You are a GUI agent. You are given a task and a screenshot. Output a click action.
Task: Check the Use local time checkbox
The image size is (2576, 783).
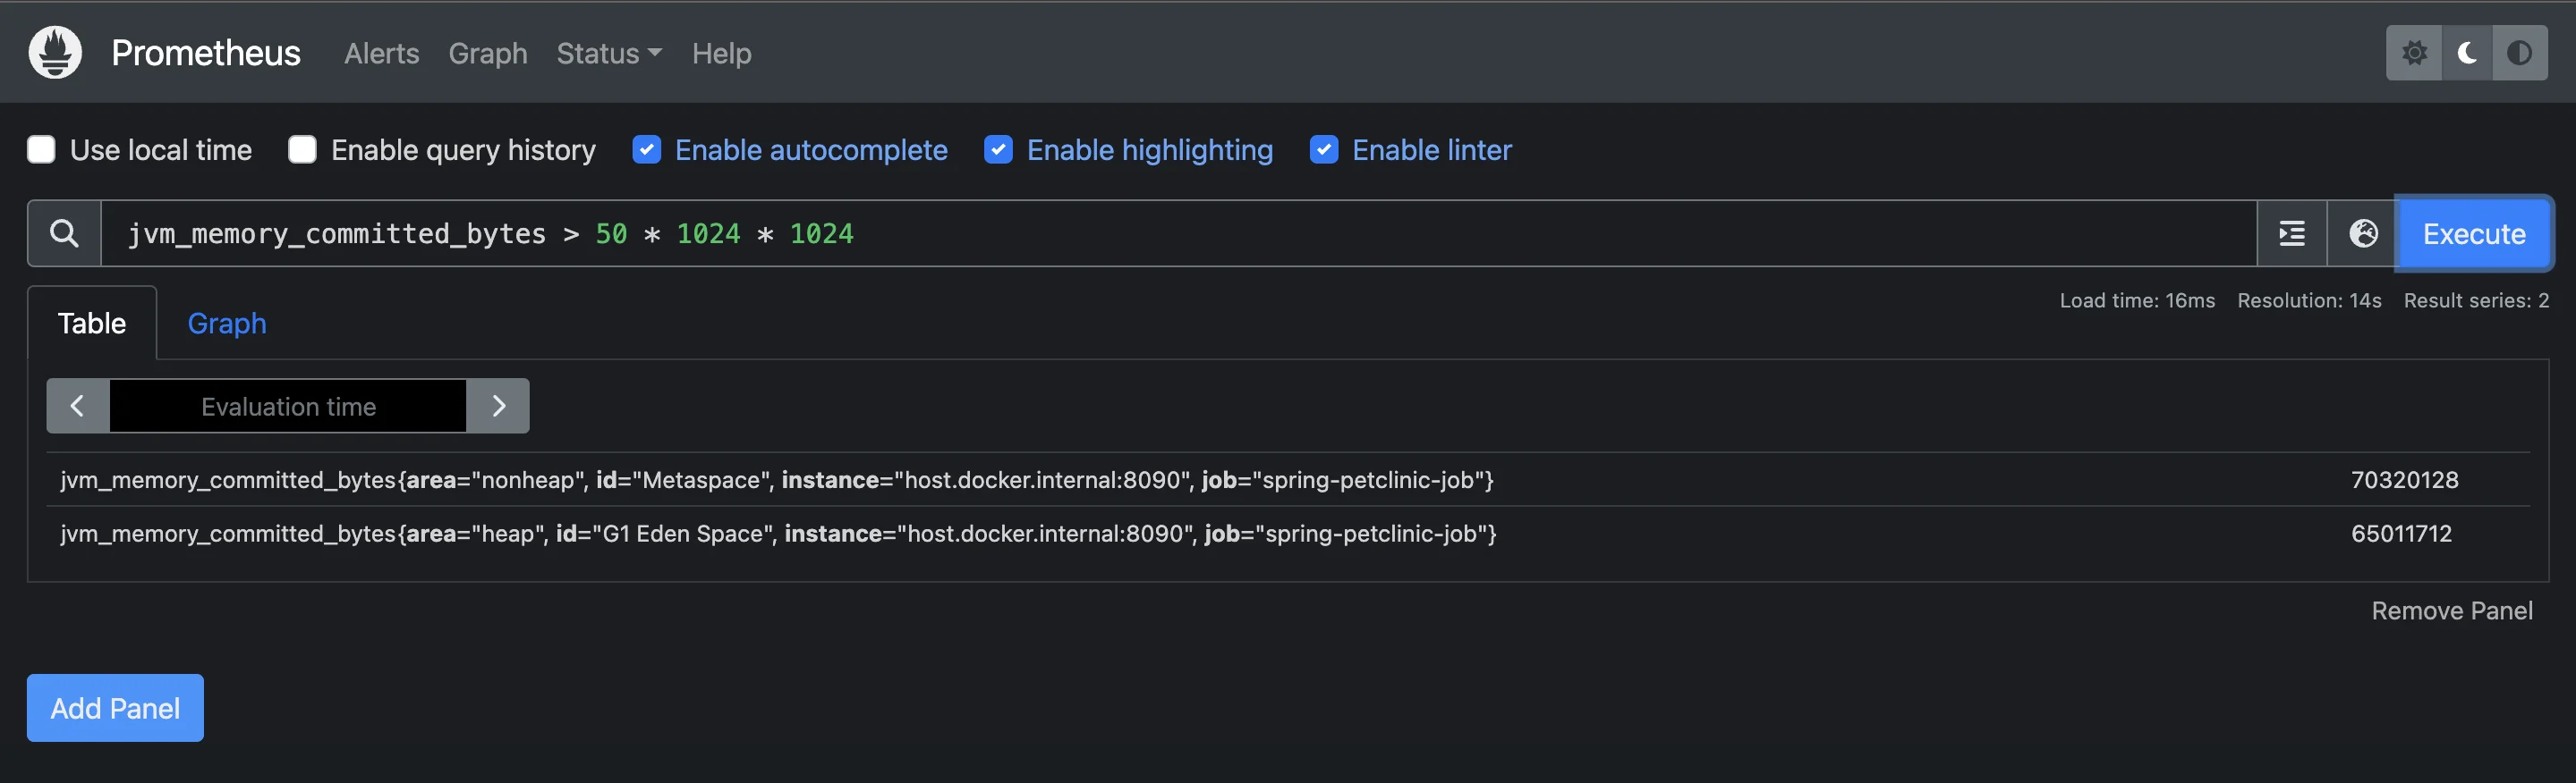41,150
